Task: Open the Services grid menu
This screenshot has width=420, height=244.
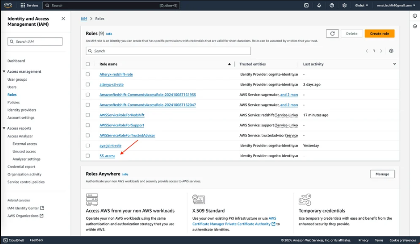Action: tap(29, 5)
